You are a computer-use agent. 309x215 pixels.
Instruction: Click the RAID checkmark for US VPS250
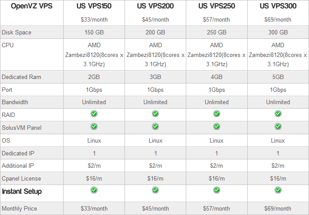click(x=216, y=114)
